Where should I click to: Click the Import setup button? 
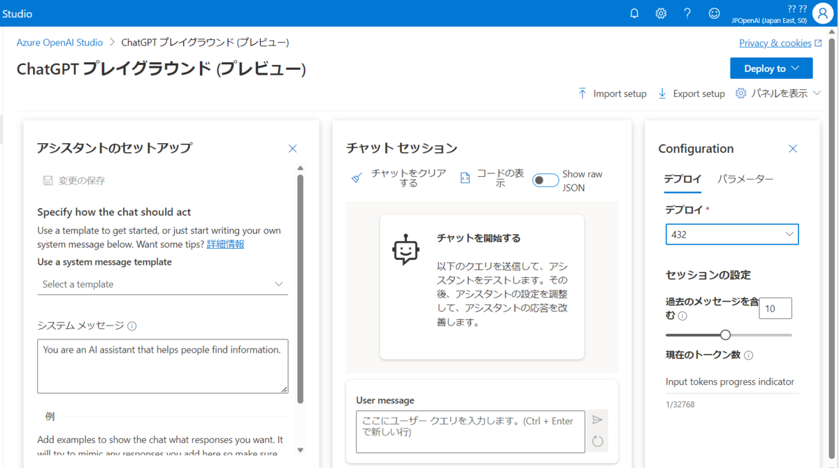[612, 93]
